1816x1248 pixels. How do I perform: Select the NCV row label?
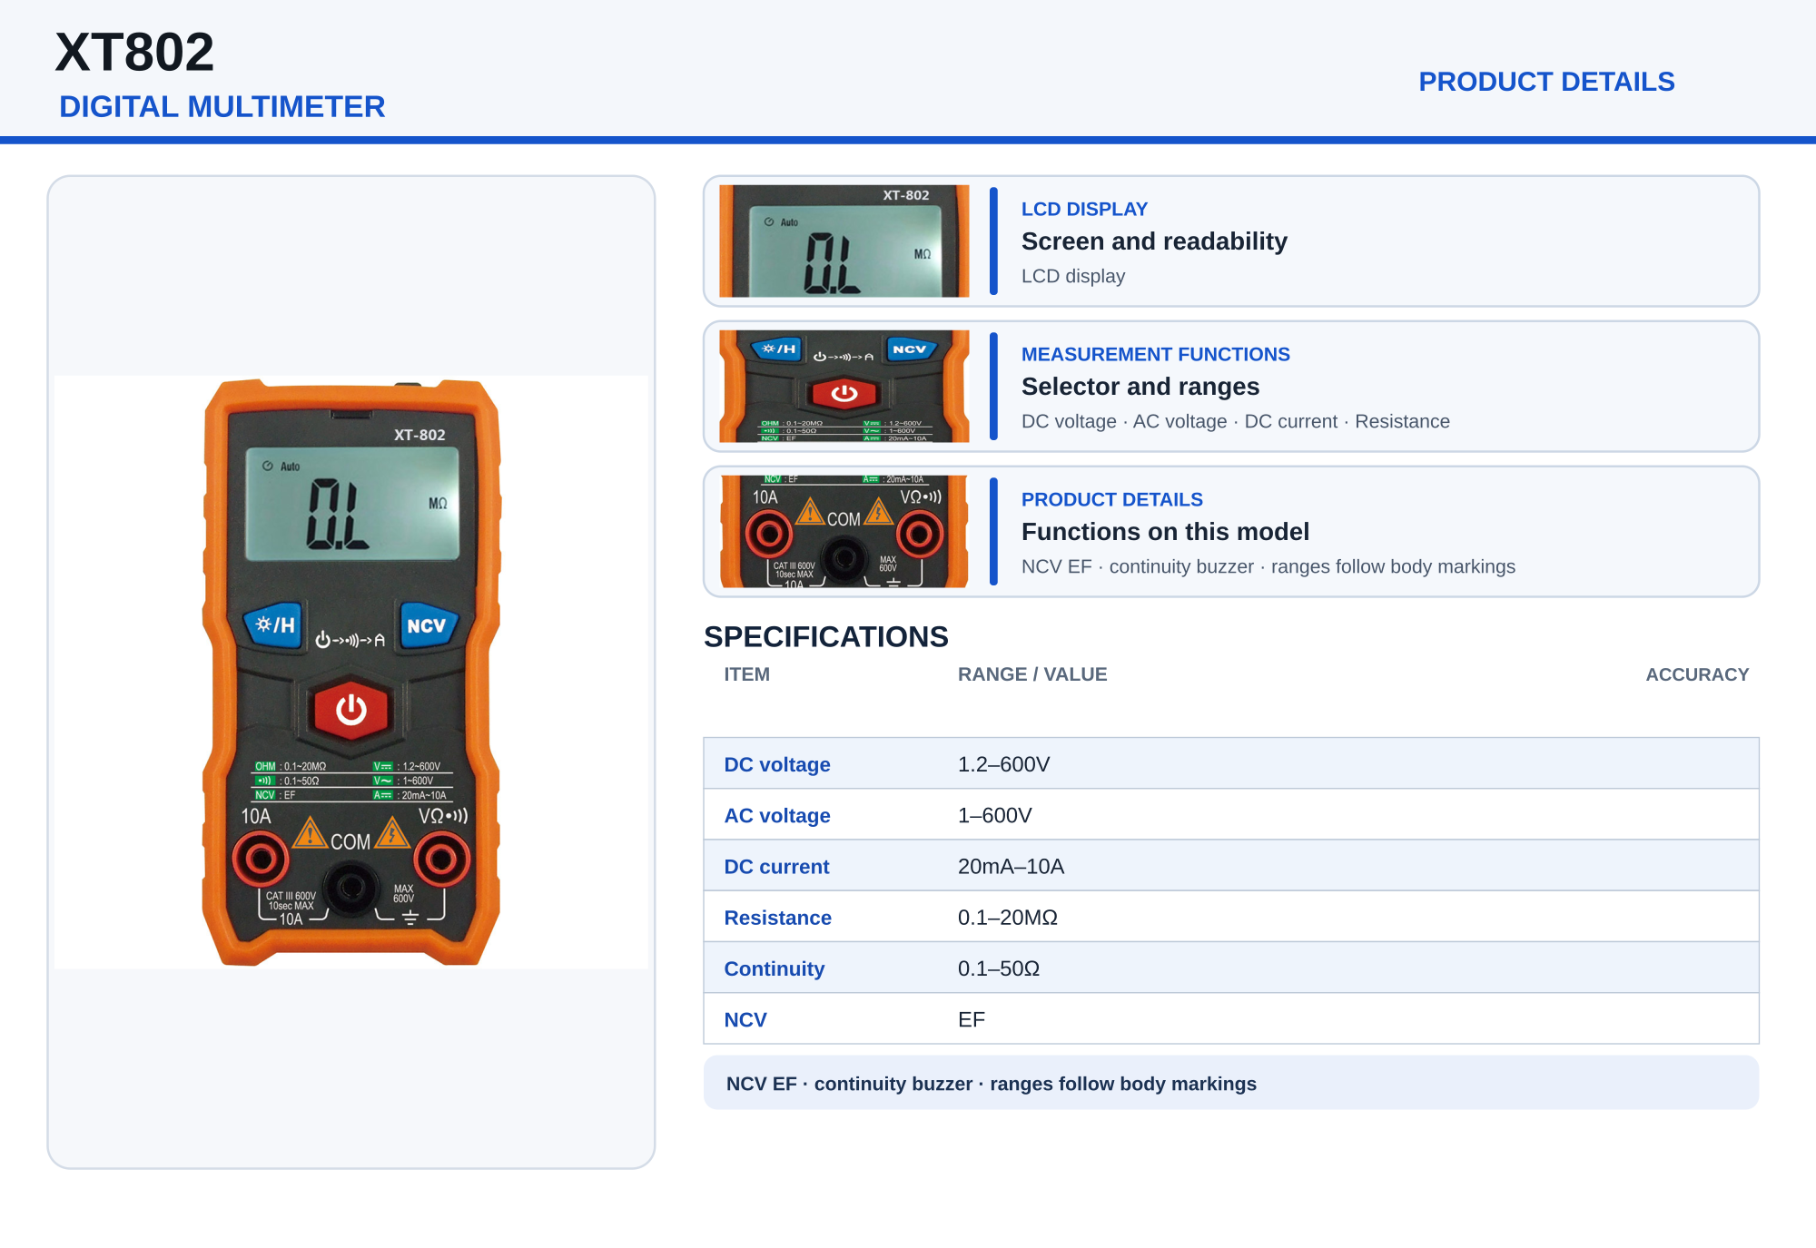pyautogui.click(x=745, y=1019)
